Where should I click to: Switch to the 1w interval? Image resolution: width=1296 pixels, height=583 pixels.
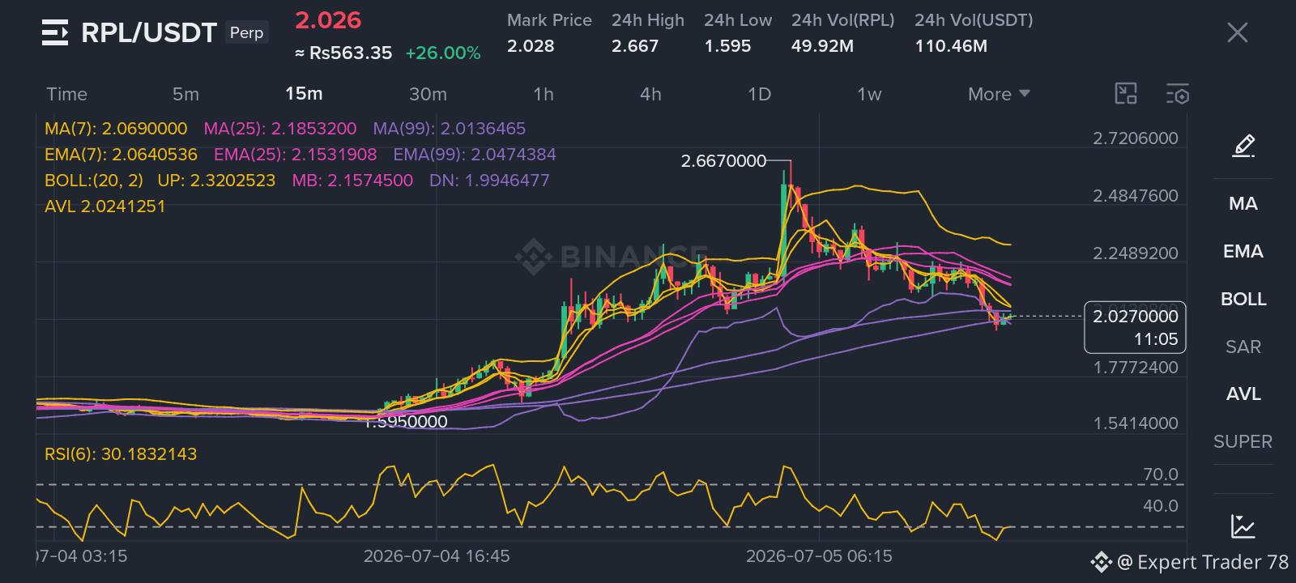pos(869,94)
